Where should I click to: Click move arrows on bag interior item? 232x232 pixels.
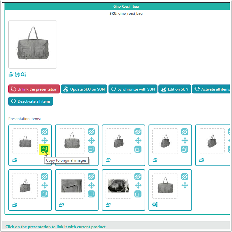pos(138,185)
